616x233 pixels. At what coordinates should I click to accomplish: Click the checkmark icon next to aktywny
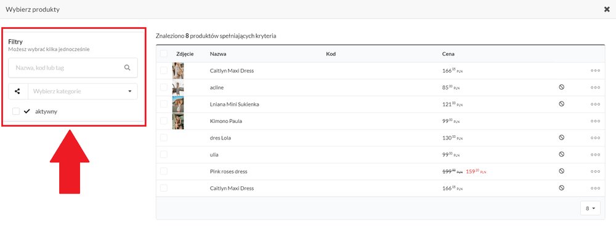(26, 111)
